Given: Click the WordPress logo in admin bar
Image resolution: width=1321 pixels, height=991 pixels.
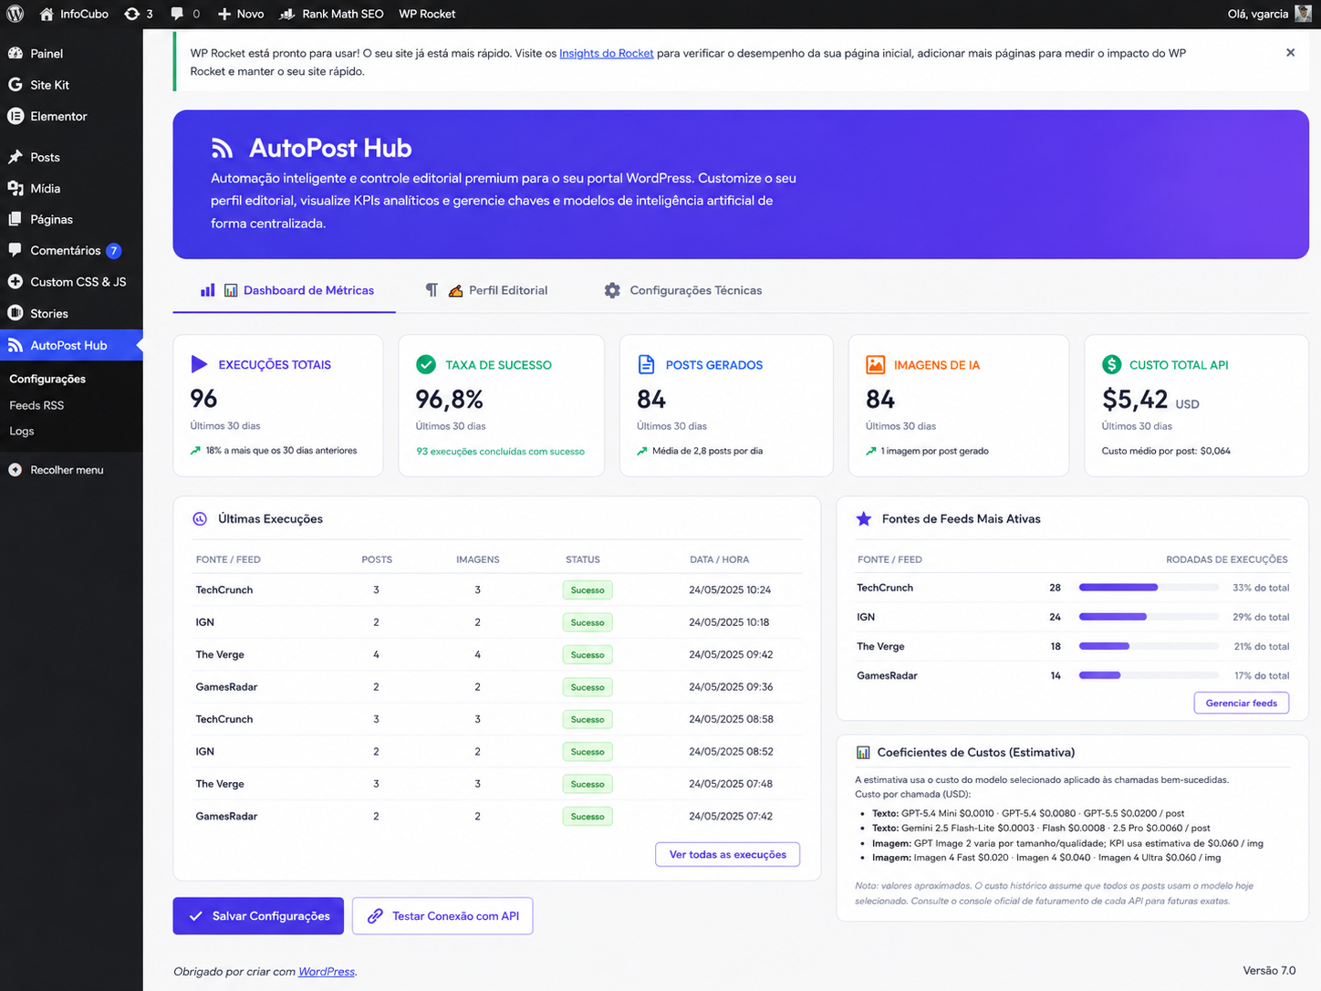Looking at the screenshot, I should coord(15,14).
